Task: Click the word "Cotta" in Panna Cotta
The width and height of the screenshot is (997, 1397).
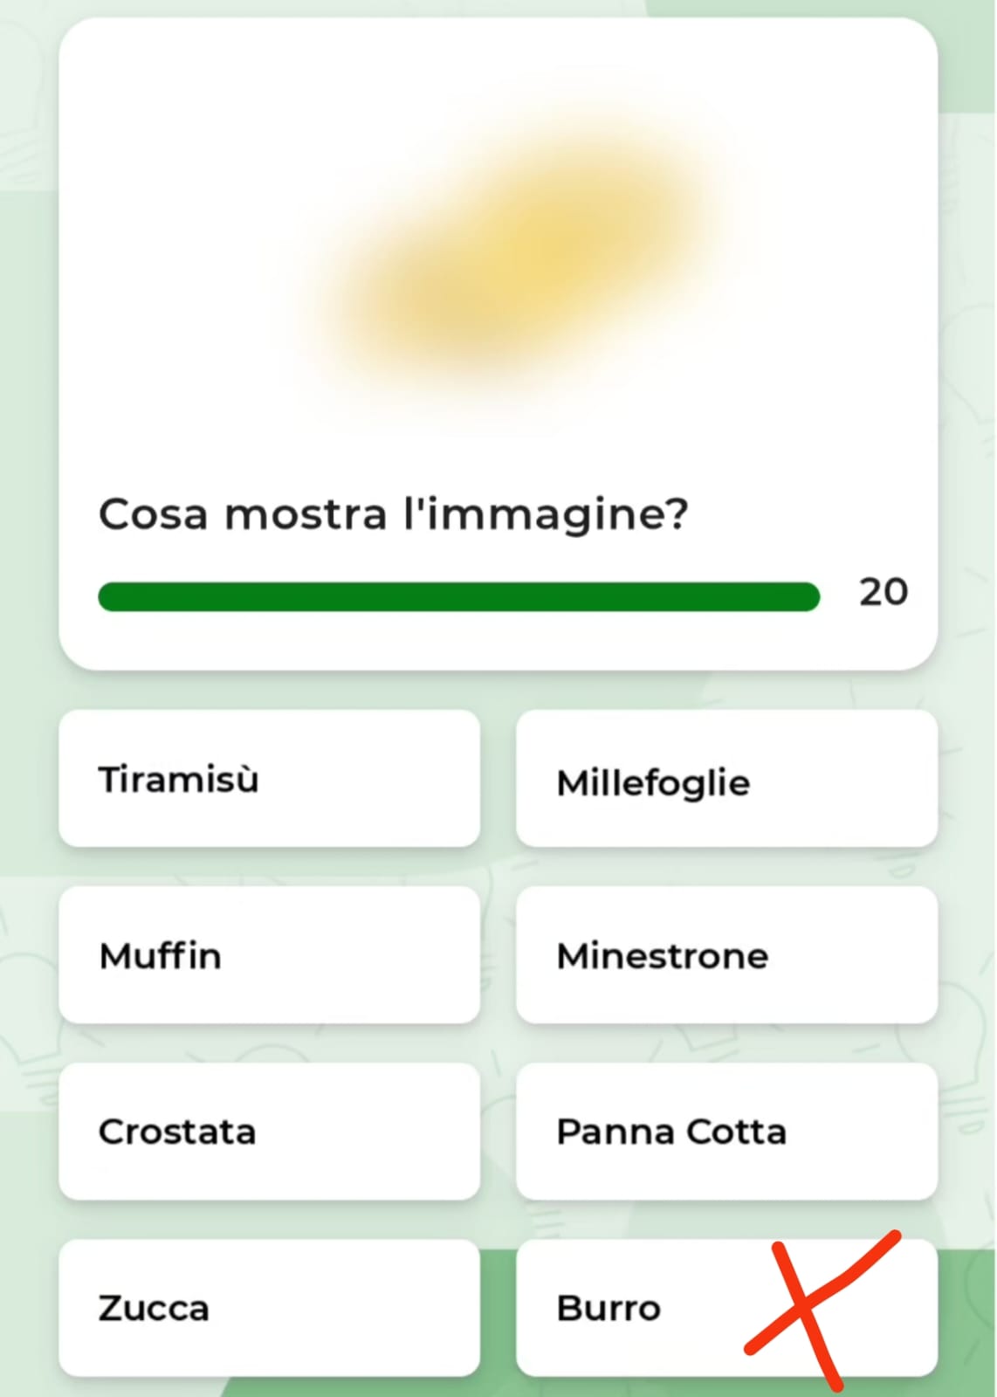Action: [x=736, y=1132]
